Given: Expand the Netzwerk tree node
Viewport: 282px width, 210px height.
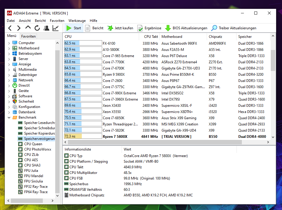Looking at the screenshot, I should click(x=9, y=80).
